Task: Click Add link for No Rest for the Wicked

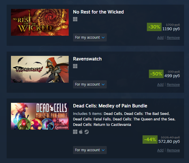Action: 160,38
